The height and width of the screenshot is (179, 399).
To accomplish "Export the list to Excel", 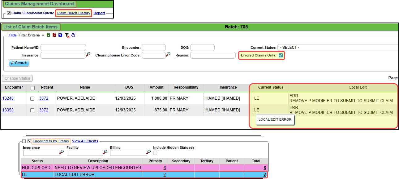I will click(49, 35).
